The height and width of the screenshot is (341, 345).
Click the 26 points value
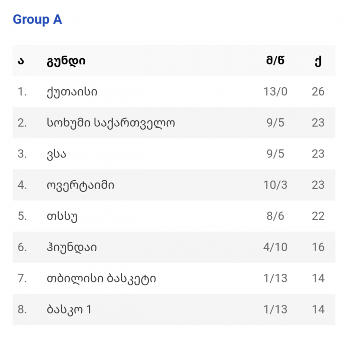pyautogui.click(x=318, y=92)
